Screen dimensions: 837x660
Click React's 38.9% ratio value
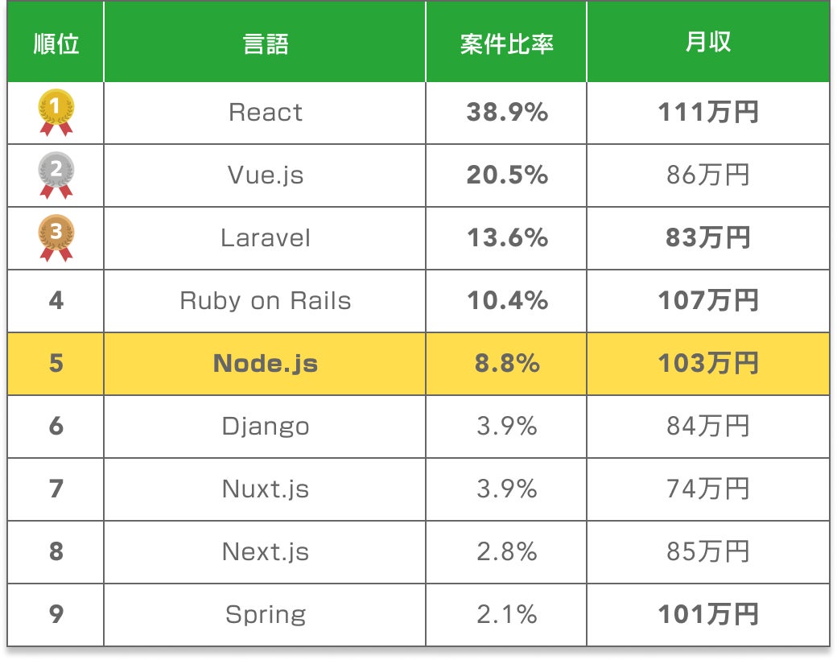tap(506, 113)
